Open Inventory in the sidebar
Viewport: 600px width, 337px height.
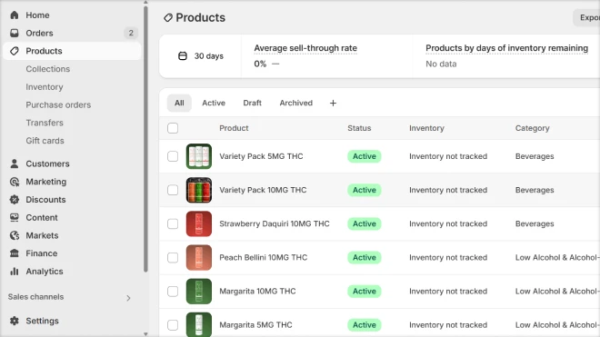pyautogui.click(x=45, y=87)
